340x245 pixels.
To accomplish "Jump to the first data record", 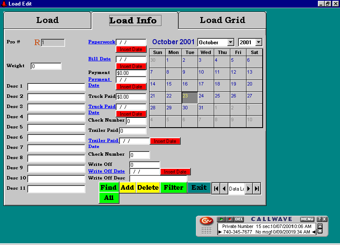I will point(216,188).
